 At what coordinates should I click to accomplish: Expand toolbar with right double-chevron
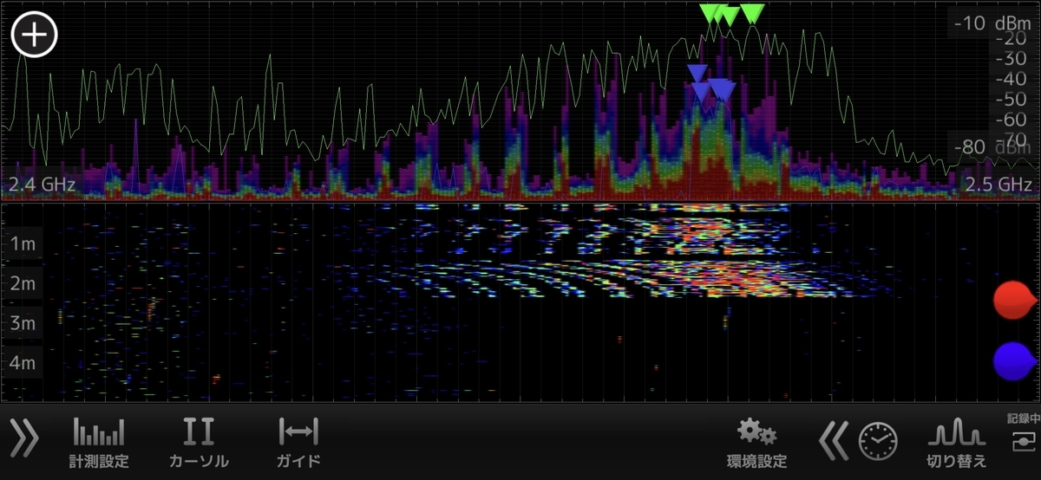[x=24, y=438]
